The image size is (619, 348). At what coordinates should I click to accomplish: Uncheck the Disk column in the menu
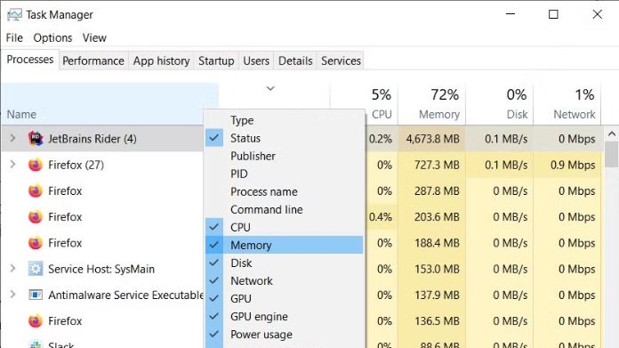pos(284,263)
